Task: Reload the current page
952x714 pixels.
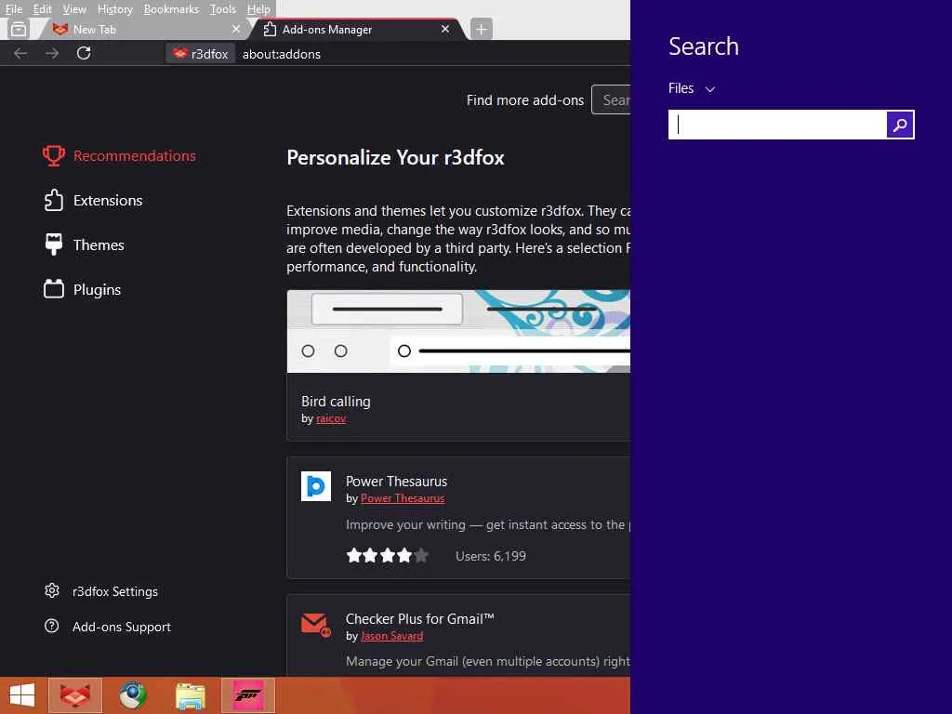Action: [84, 53]
